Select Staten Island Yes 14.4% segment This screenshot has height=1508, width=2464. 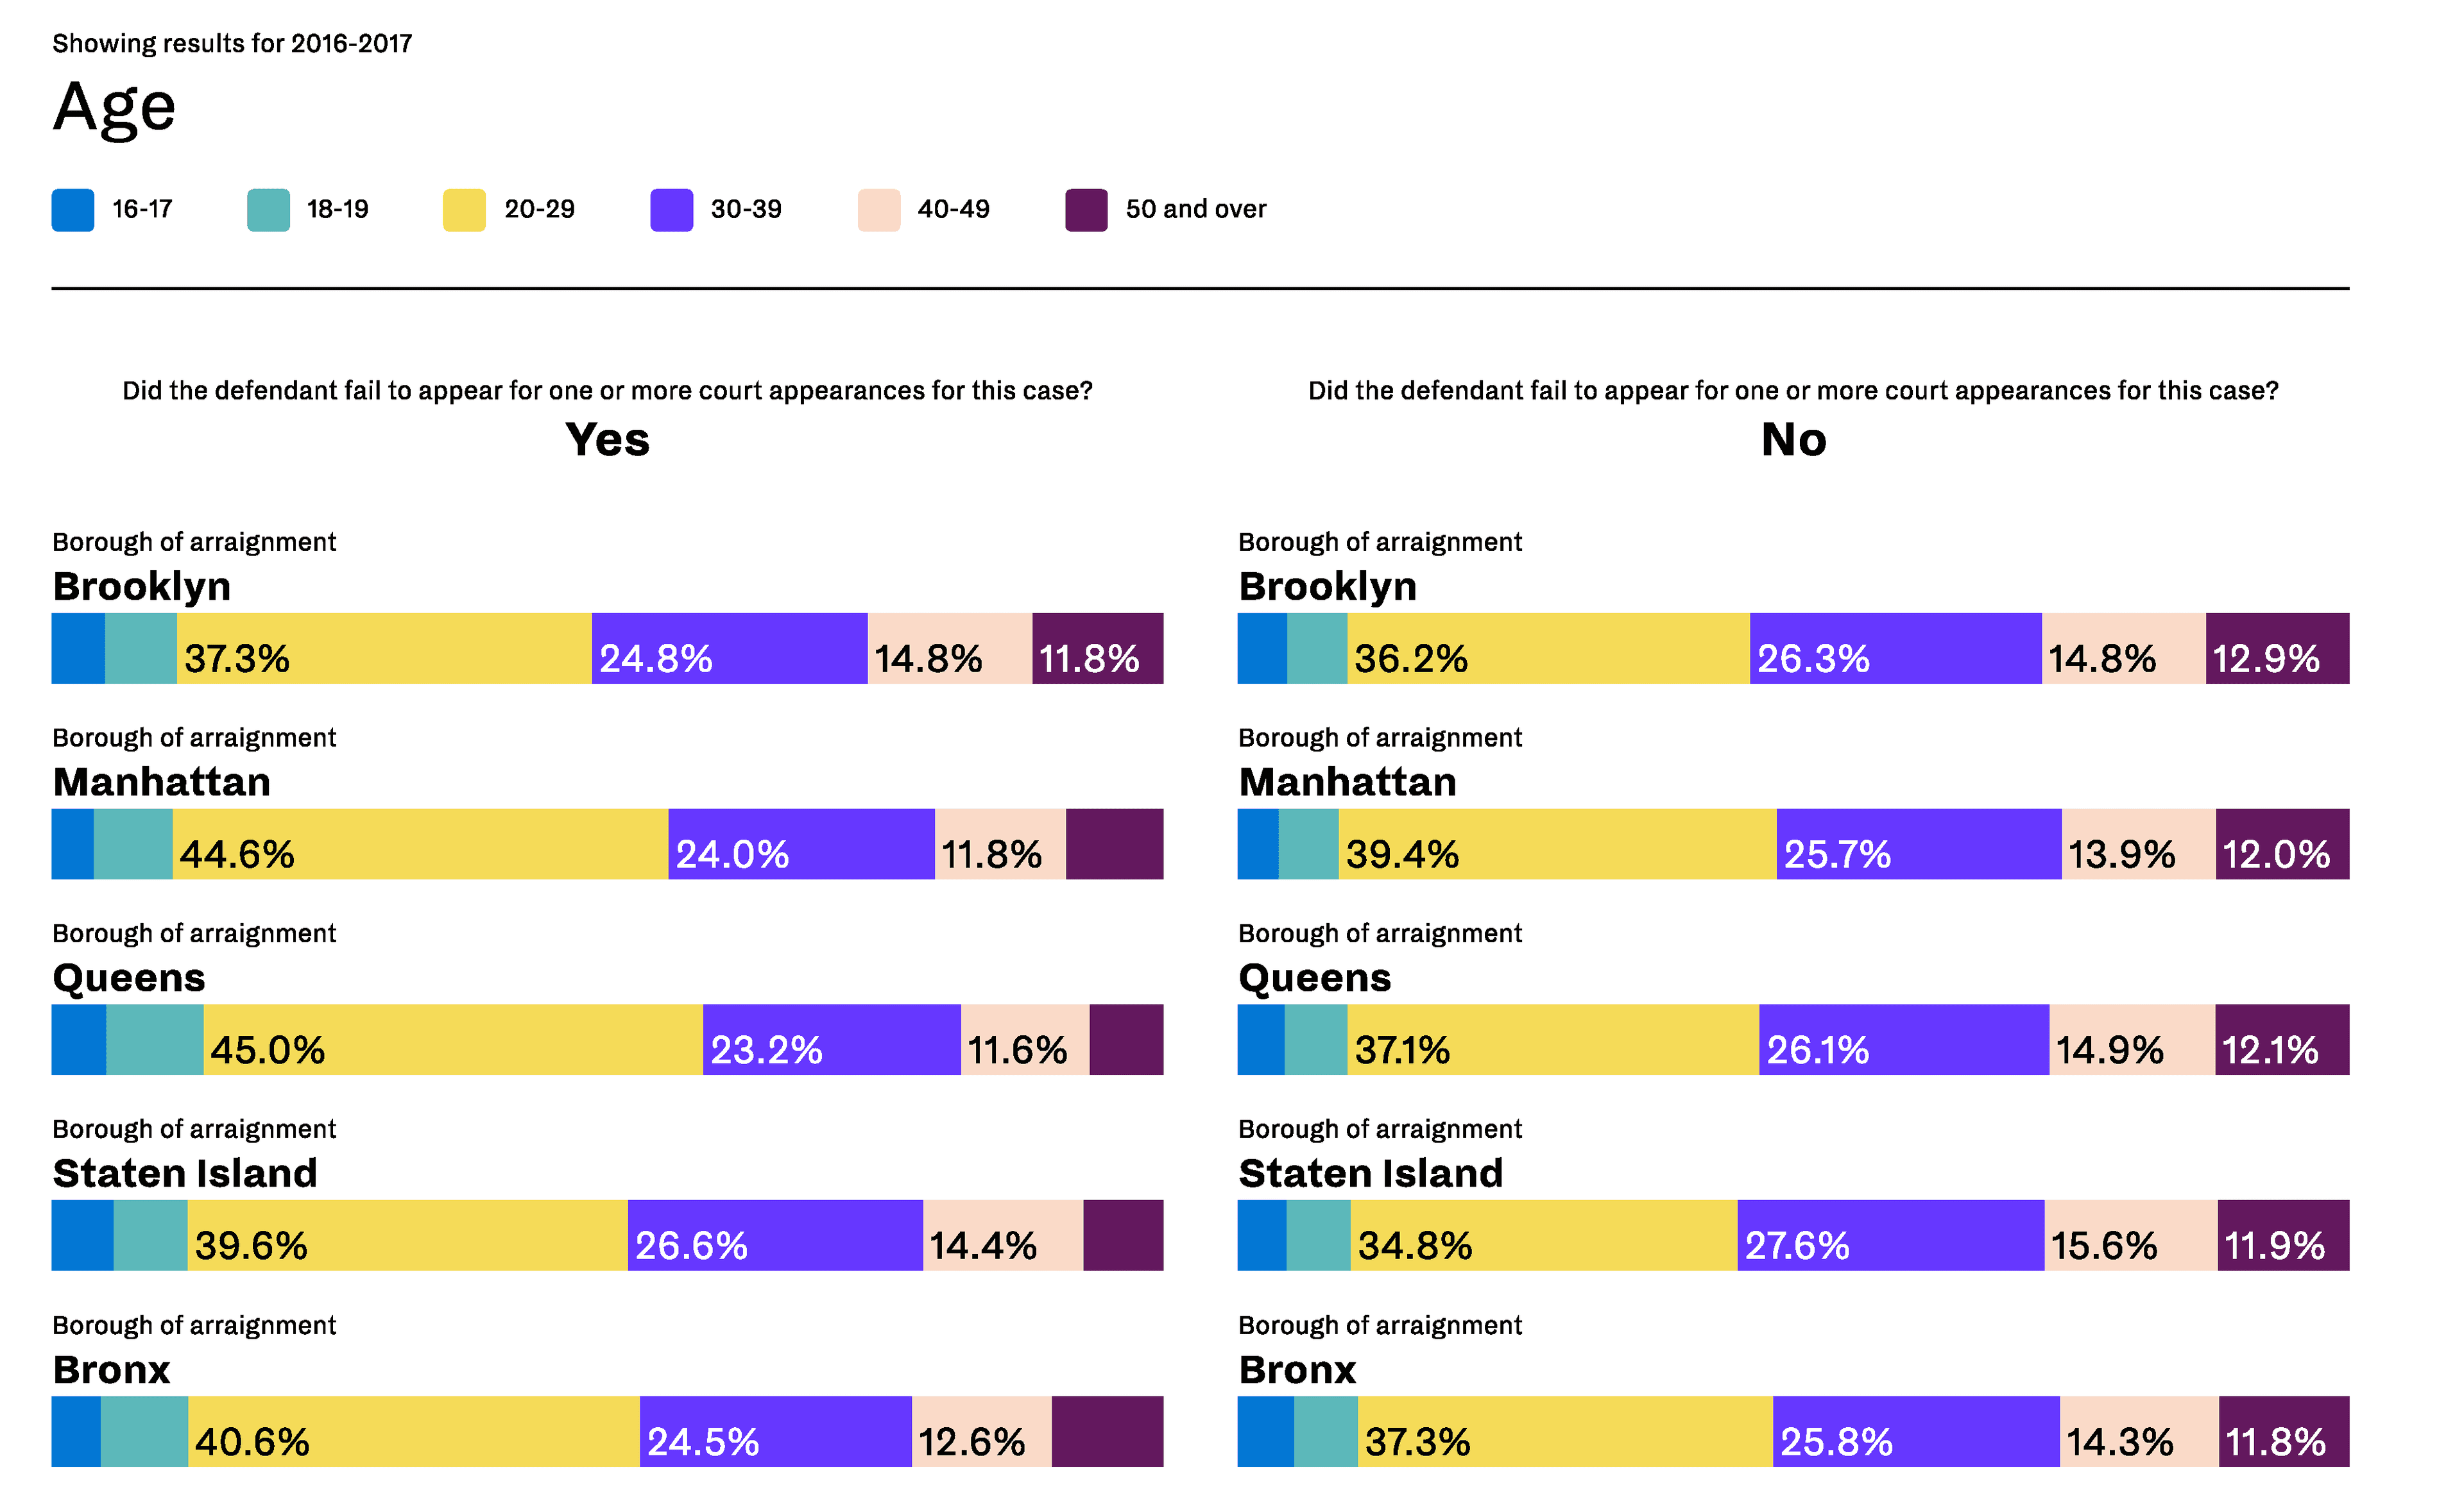(x=1002, y=1235)
